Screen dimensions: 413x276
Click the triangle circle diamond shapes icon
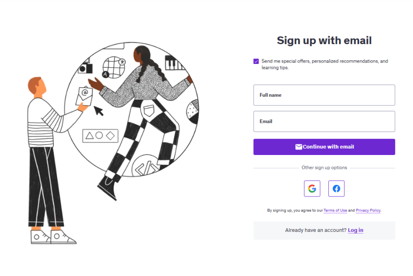click(x=100, y=135)
